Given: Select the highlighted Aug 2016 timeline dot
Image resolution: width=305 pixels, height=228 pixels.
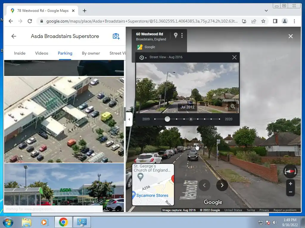Looking at the screenshot, I should click(191, 119).
